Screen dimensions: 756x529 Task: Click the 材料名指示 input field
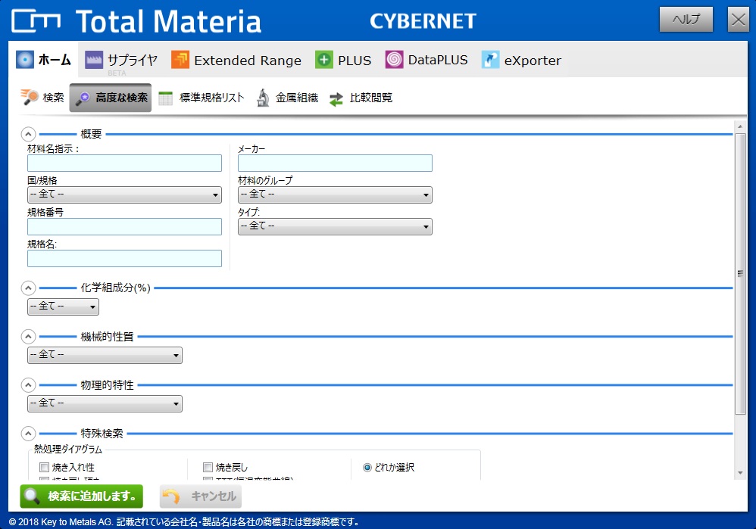tap(124, 163)
